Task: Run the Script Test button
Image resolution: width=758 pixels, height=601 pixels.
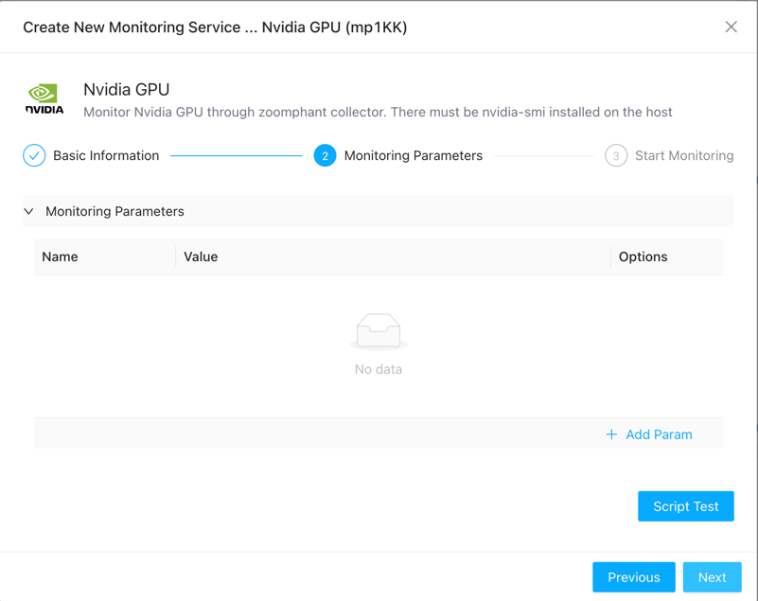Action: (685, 506)
